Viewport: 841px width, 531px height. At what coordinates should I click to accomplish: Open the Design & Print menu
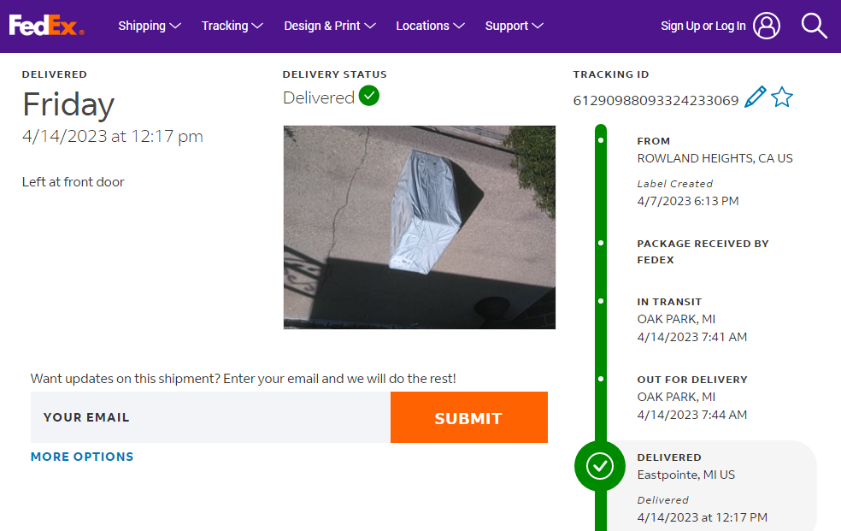coord(329,26)
